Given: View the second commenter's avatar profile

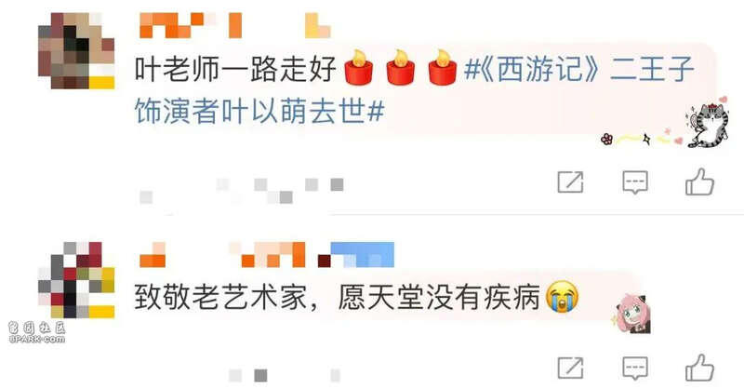Looking at the screenshot, I should coord(76,280).
